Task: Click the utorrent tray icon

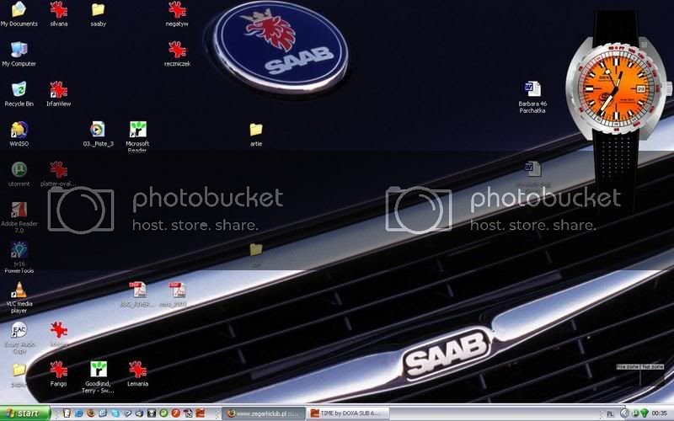Action: click(x=636, y=413)
